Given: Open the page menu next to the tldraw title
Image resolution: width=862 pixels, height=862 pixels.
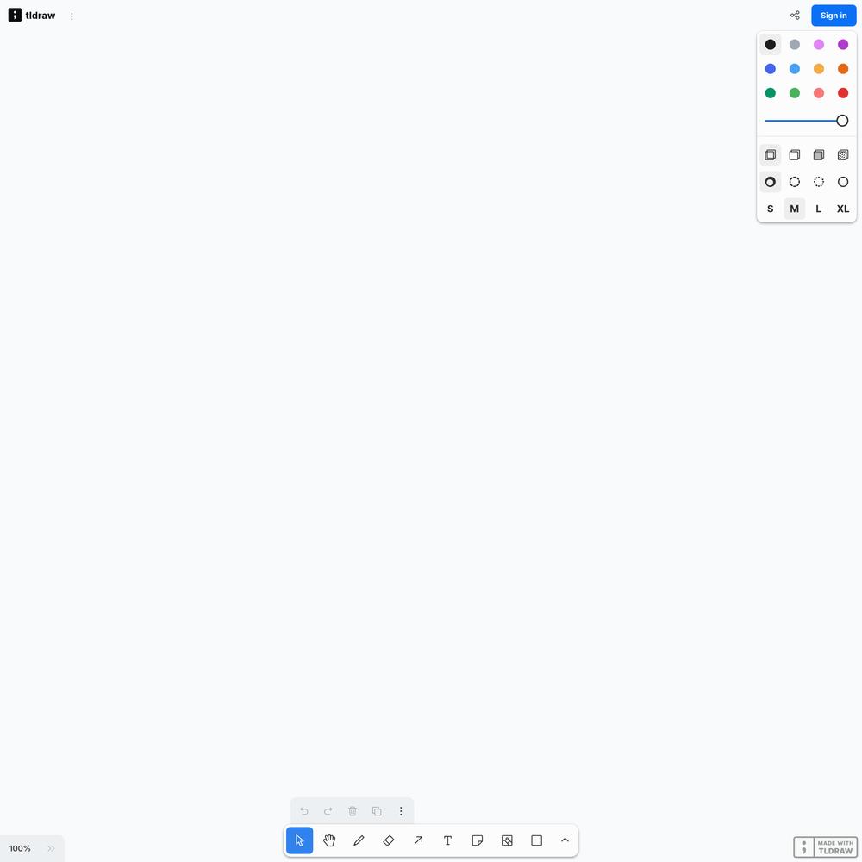Looking at the screenshot, I should [72, 16].
